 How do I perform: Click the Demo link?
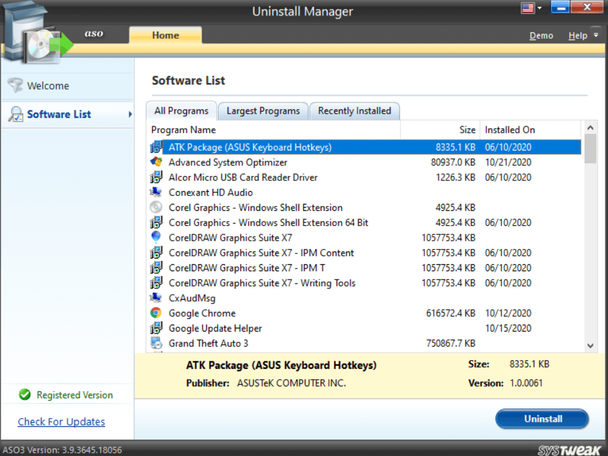tap(541, 36)
